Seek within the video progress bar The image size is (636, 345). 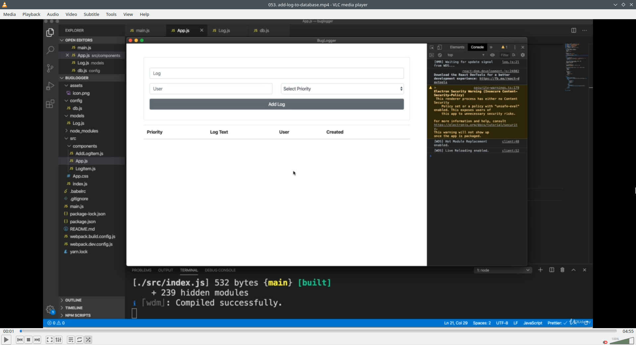(x=318, y=331)
